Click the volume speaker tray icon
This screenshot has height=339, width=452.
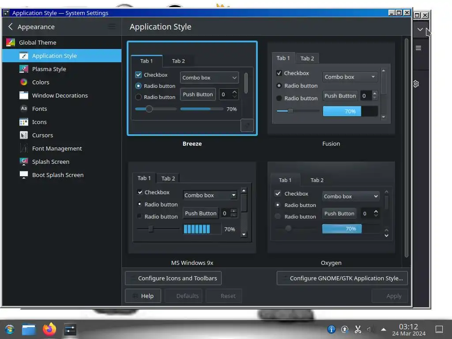369,329
